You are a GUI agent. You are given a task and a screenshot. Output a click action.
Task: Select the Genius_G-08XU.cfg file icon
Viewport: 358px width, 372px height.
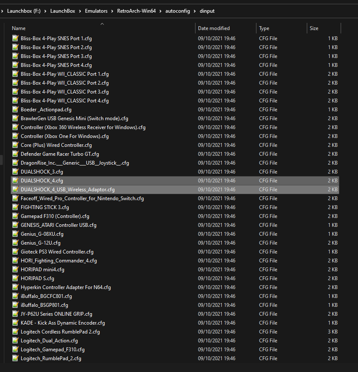pyautogui.click(x=15, y=234)
